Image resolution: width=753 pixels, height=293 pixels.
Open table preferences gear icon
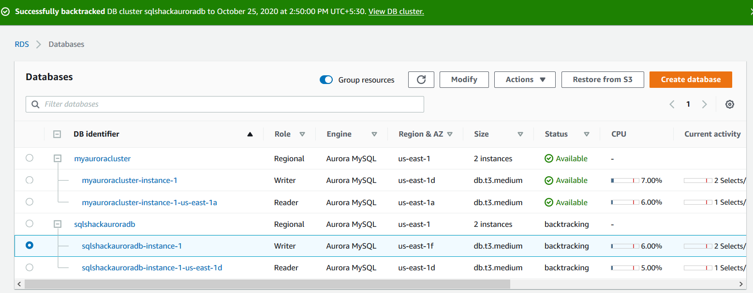click(x=730, y=104)
